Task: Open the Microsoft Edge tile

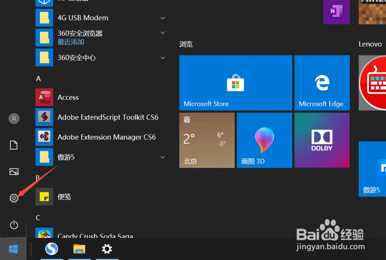Action: tap(322, 83)
